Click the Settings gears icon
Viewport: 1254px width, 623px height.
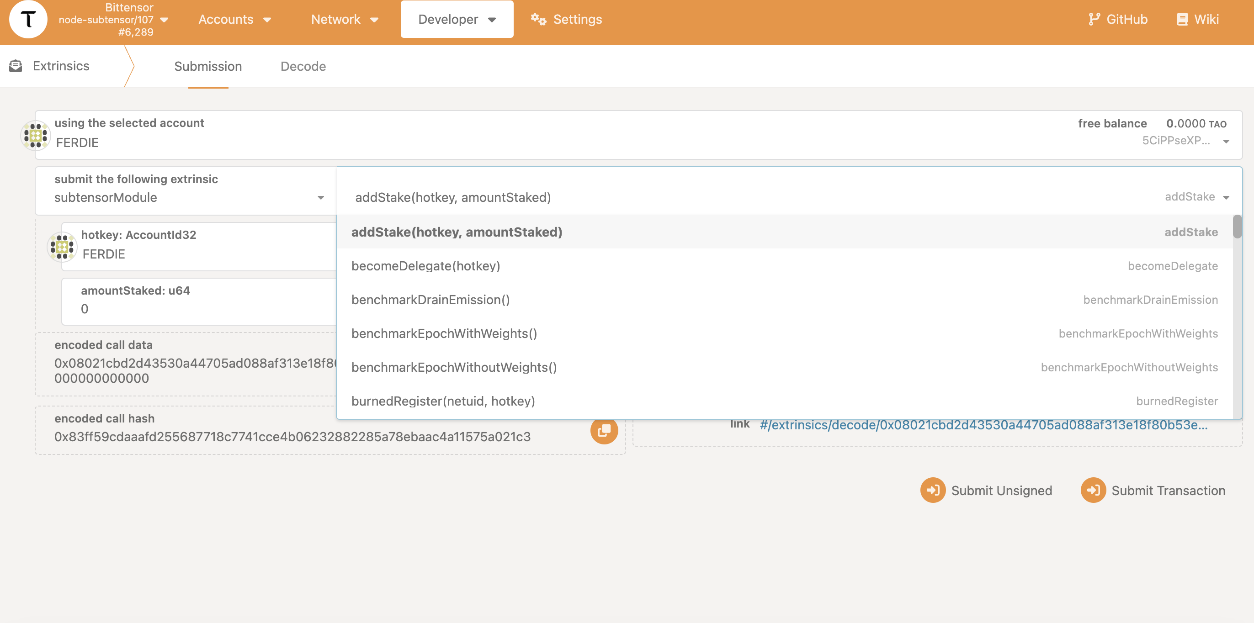pos(538,20)
